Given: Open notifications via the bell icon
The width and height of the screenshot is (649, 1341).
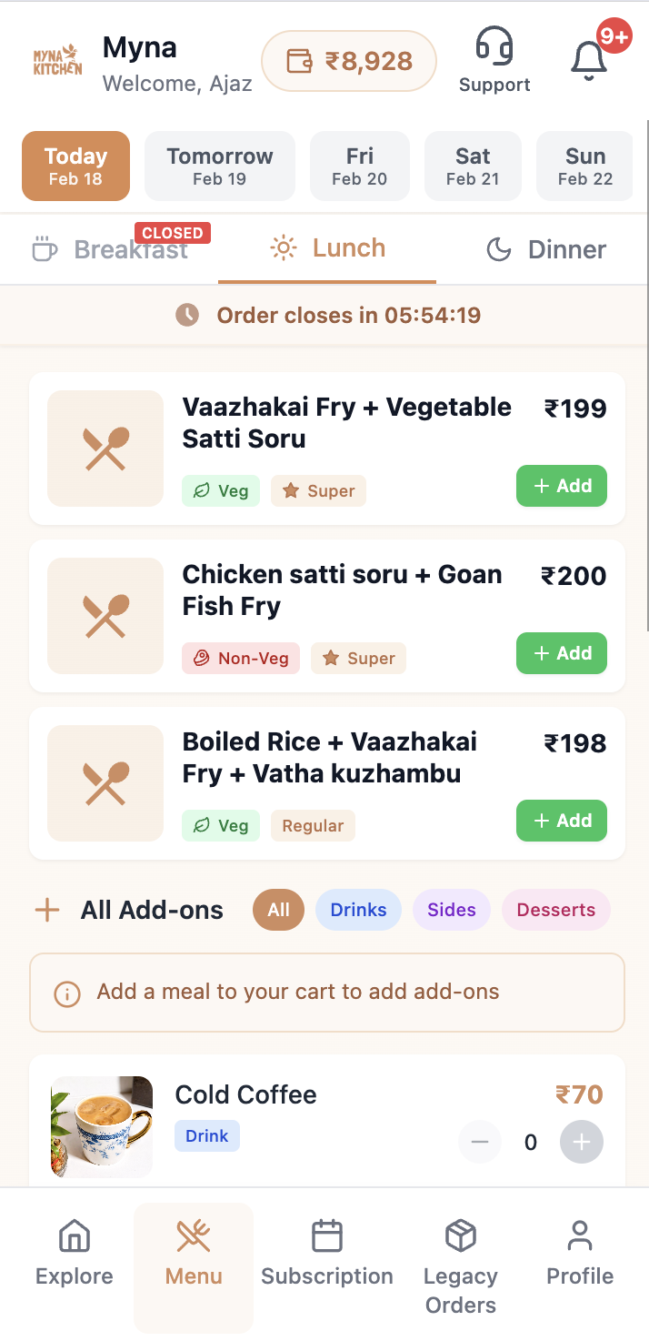Looking at the screenshot, I should tap(588, 56).
